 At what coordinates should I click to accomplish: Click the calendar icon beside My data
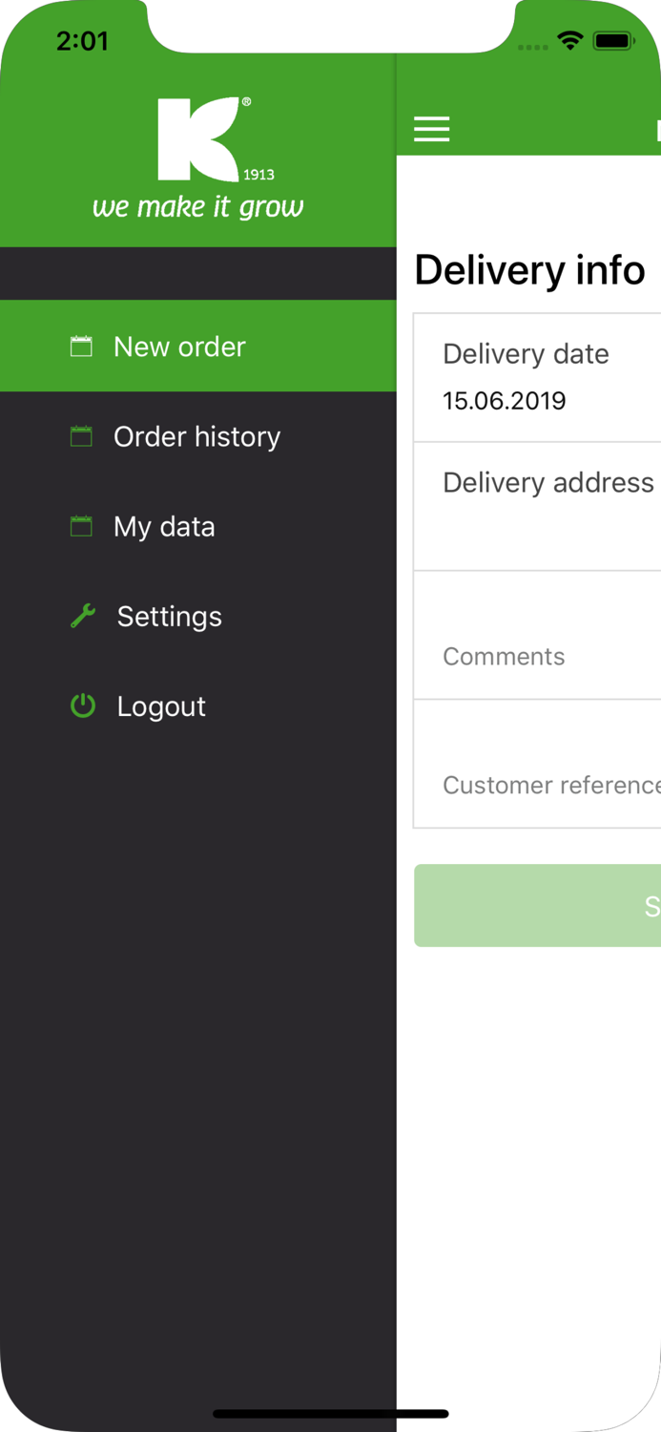pos(82,526)
